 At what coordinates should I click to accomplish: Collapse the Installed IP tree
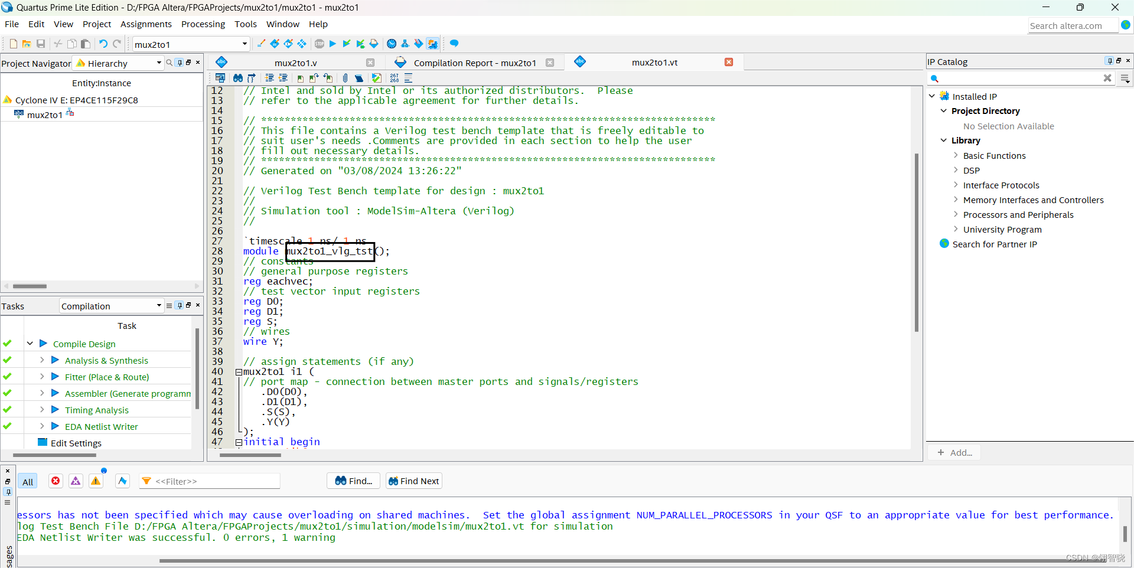[x=932, y=96]
